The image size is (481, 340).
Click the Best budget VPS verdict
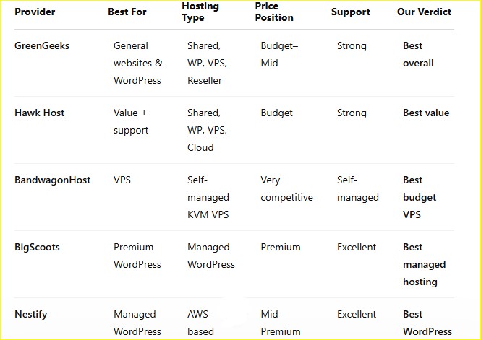[420, 197]
